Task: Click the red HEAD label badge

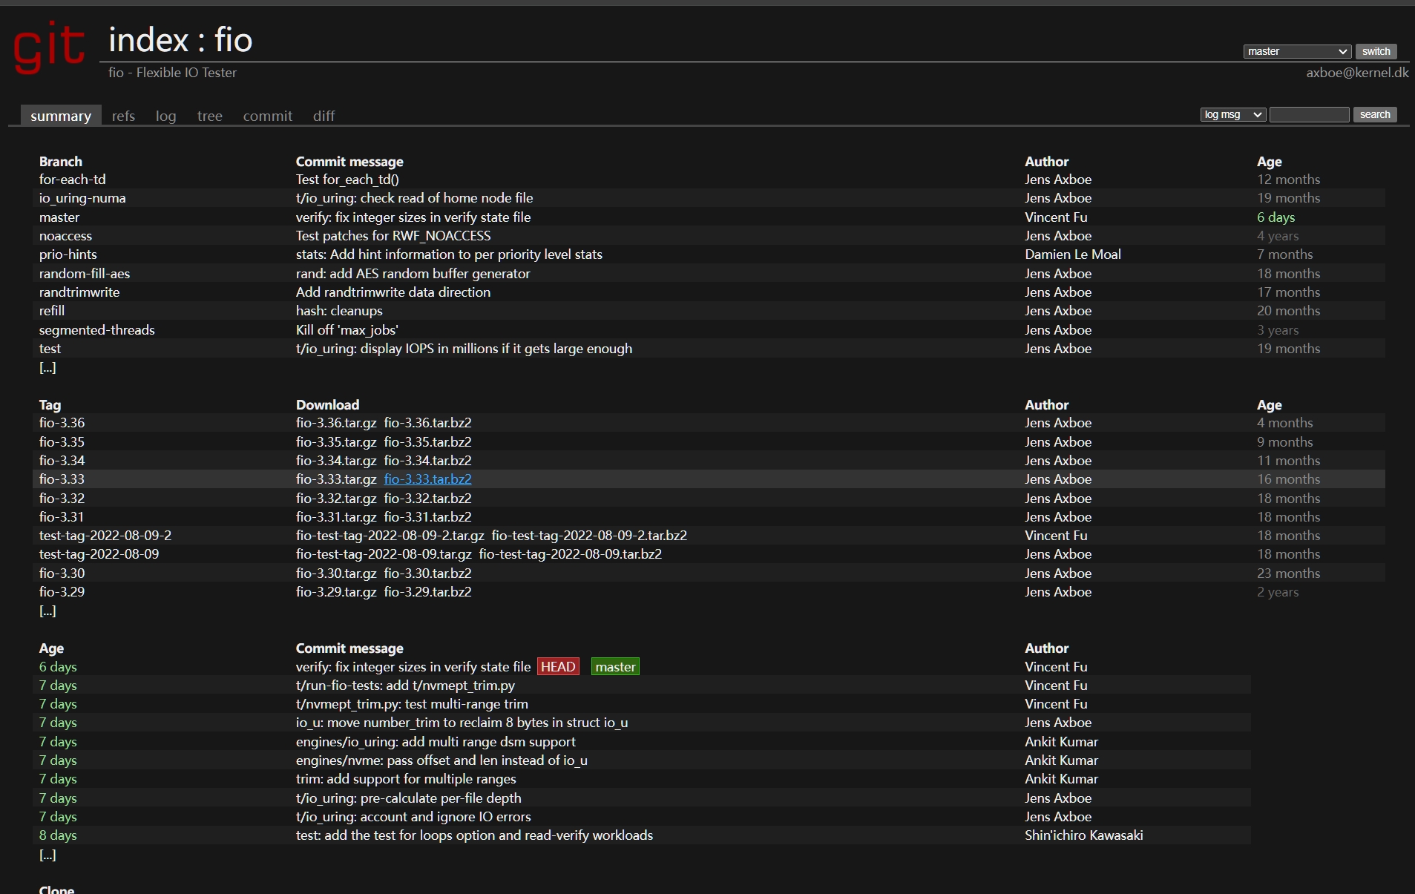Action: point(558,666)
